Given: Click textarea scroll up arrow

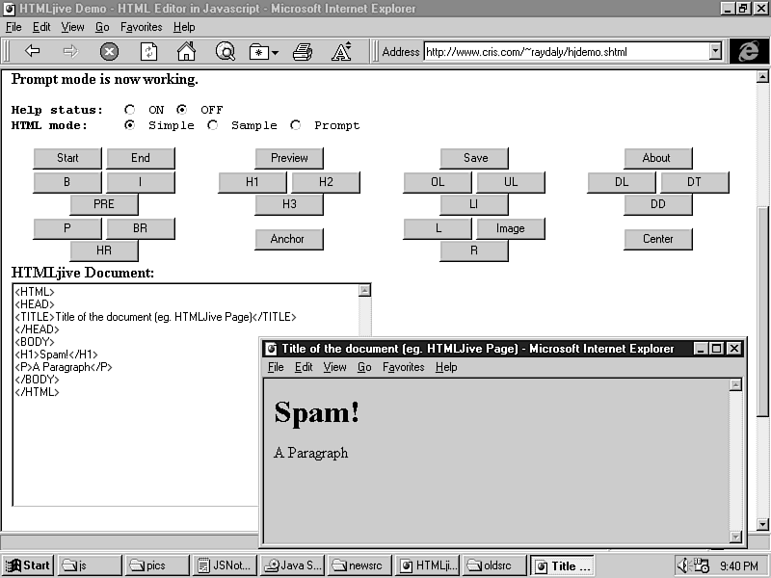Looking at the screenshot, I should 364,291.
